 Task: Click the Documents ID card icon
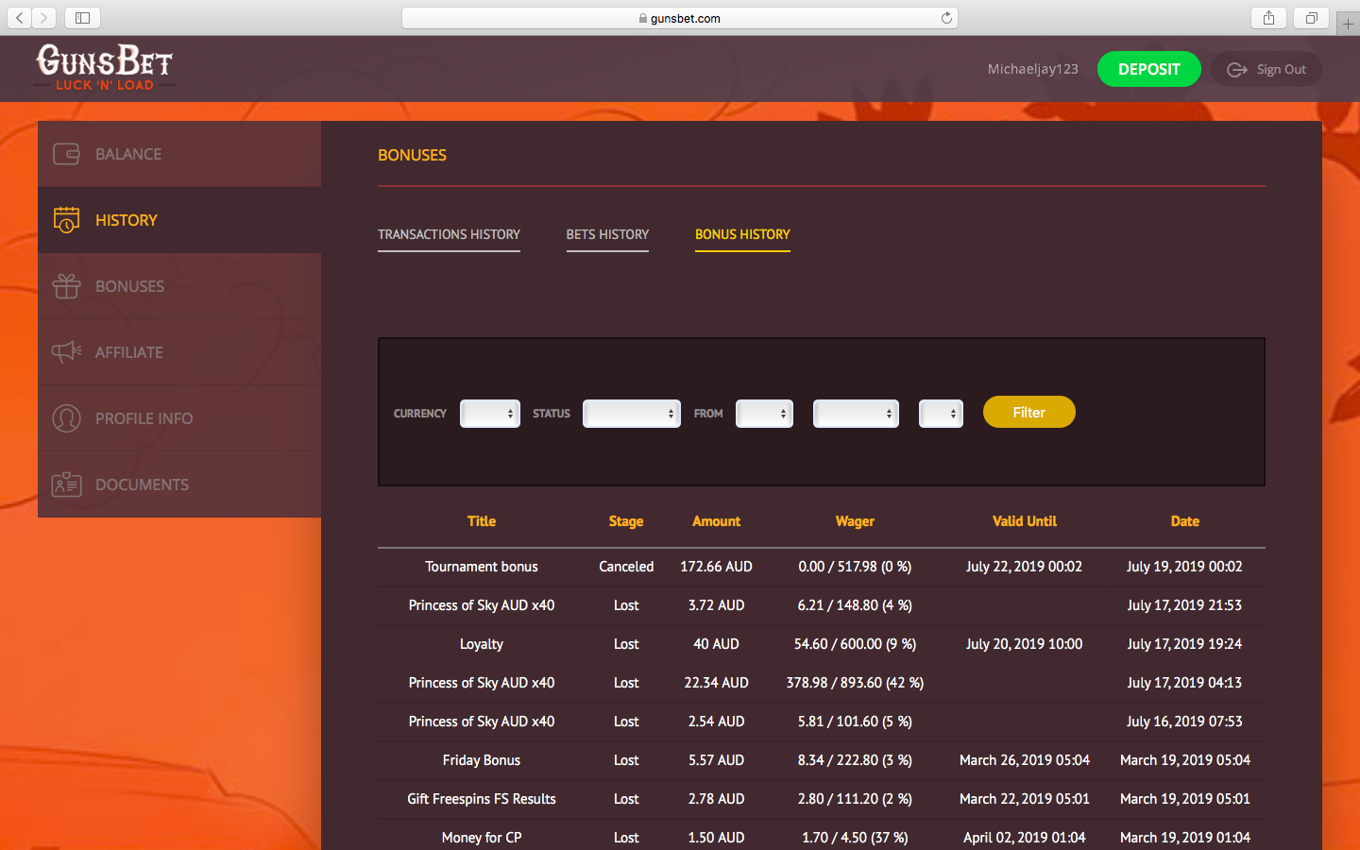(66, 484)
